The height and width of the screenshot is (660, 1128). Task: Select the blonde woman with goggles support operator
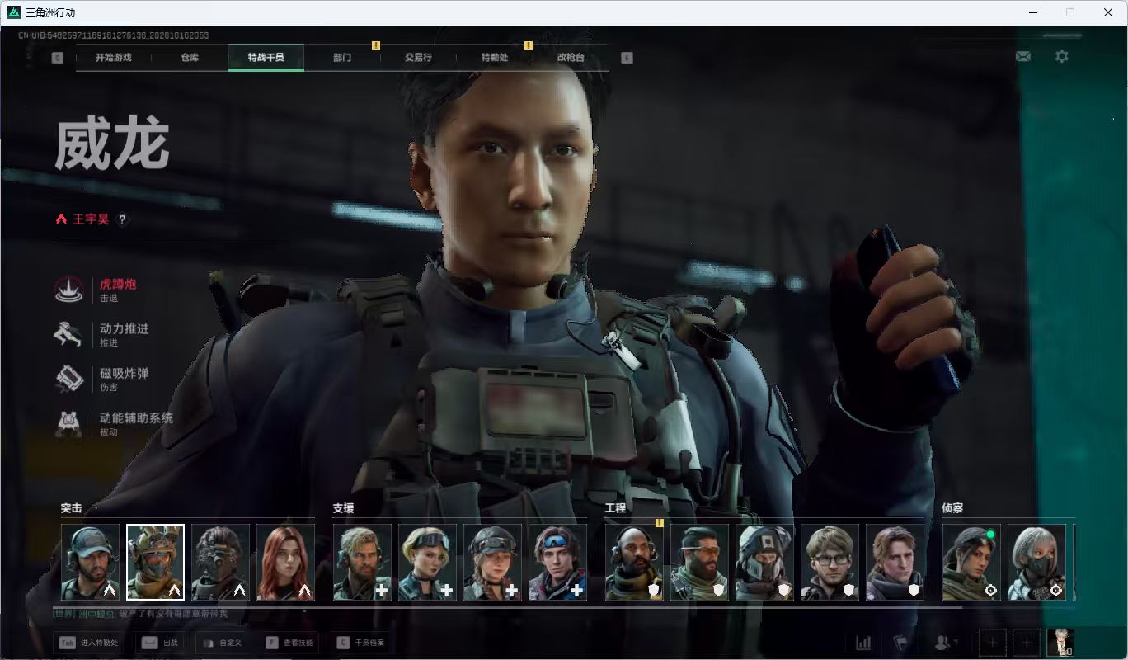pos(427,562)
